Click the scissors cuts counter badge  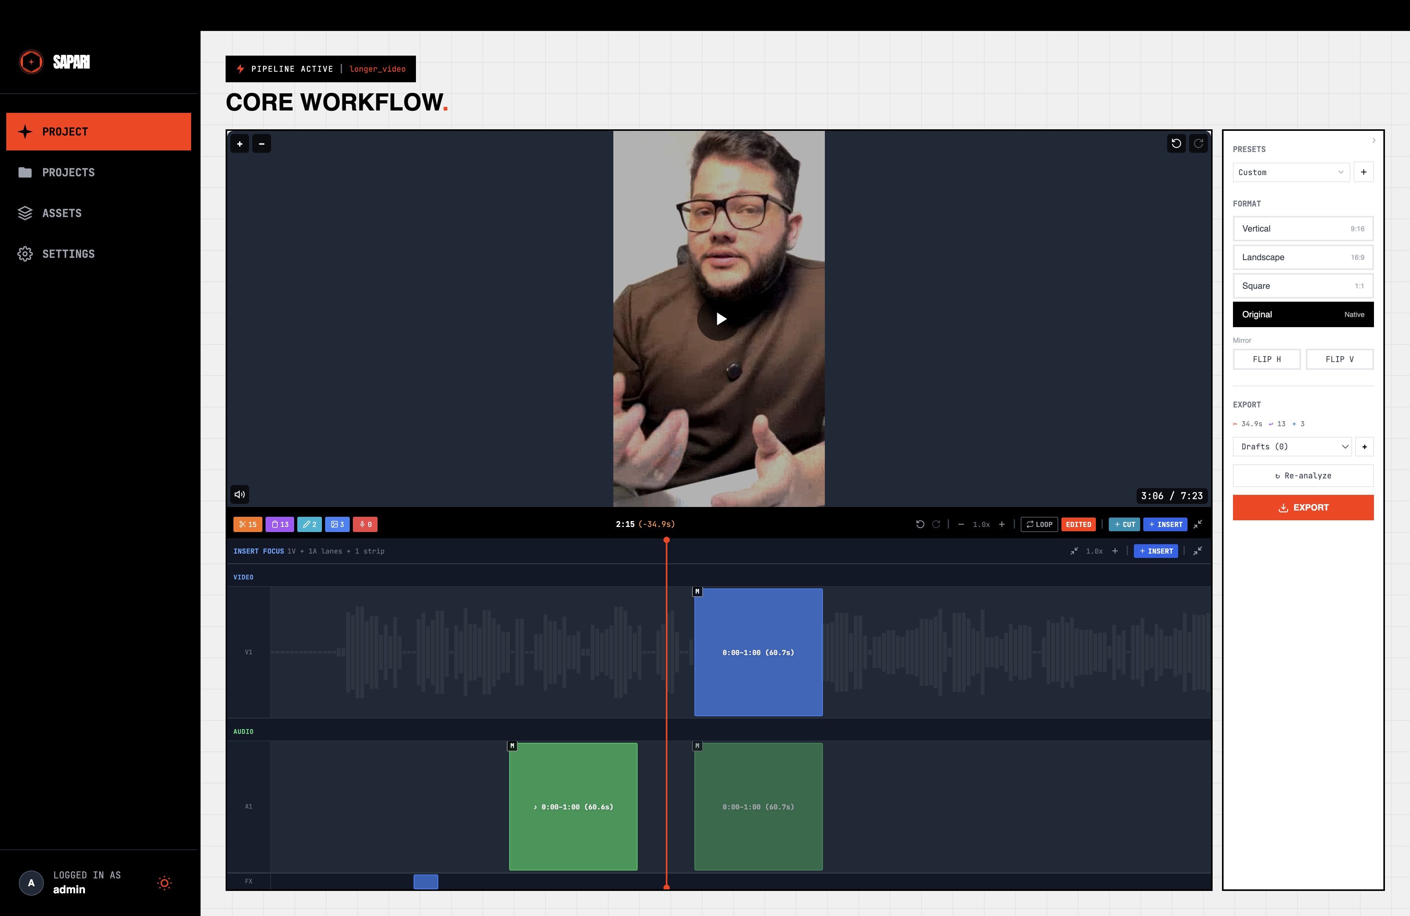point(248,524)
